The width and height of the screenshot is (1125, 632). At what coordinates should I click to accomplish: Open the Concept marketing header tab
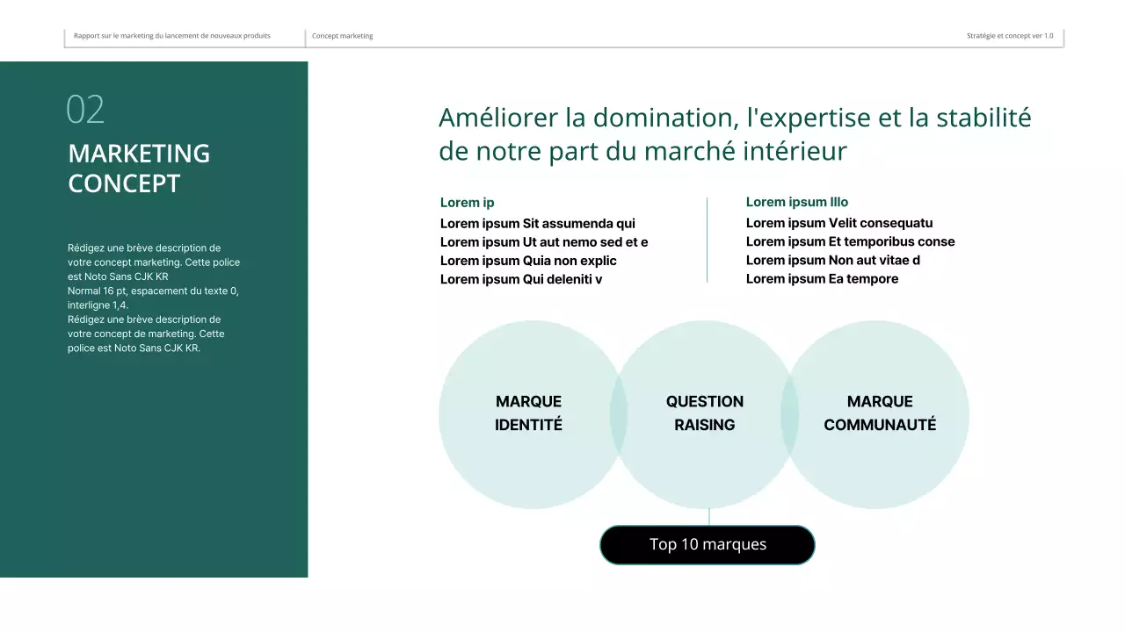(342, 36)
